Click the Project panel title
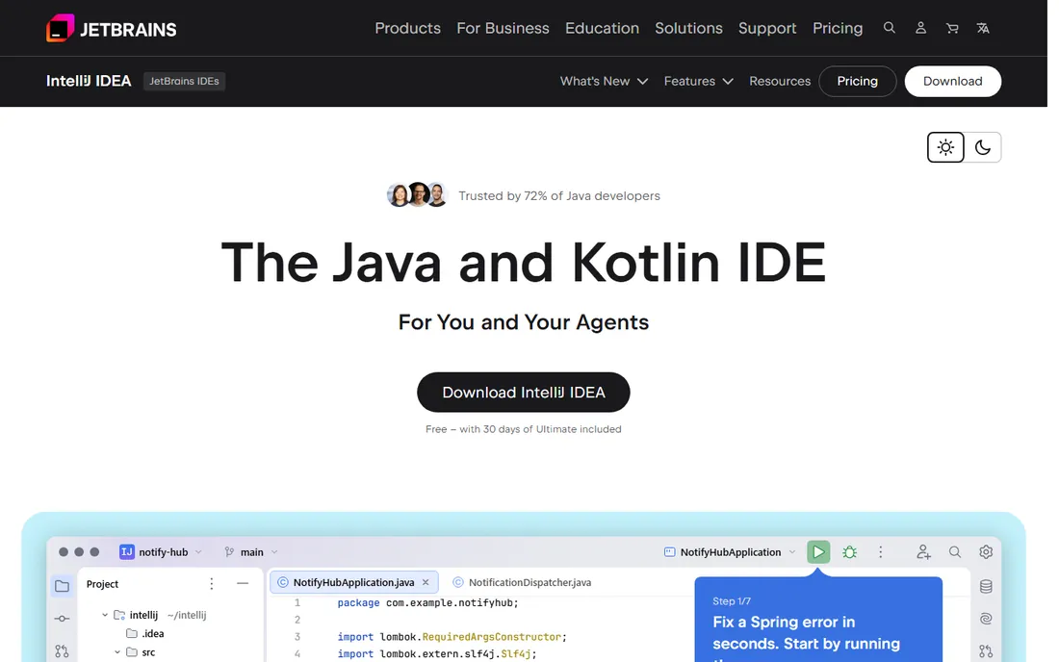Screen dimensions: 1059x662 [103, 584]
